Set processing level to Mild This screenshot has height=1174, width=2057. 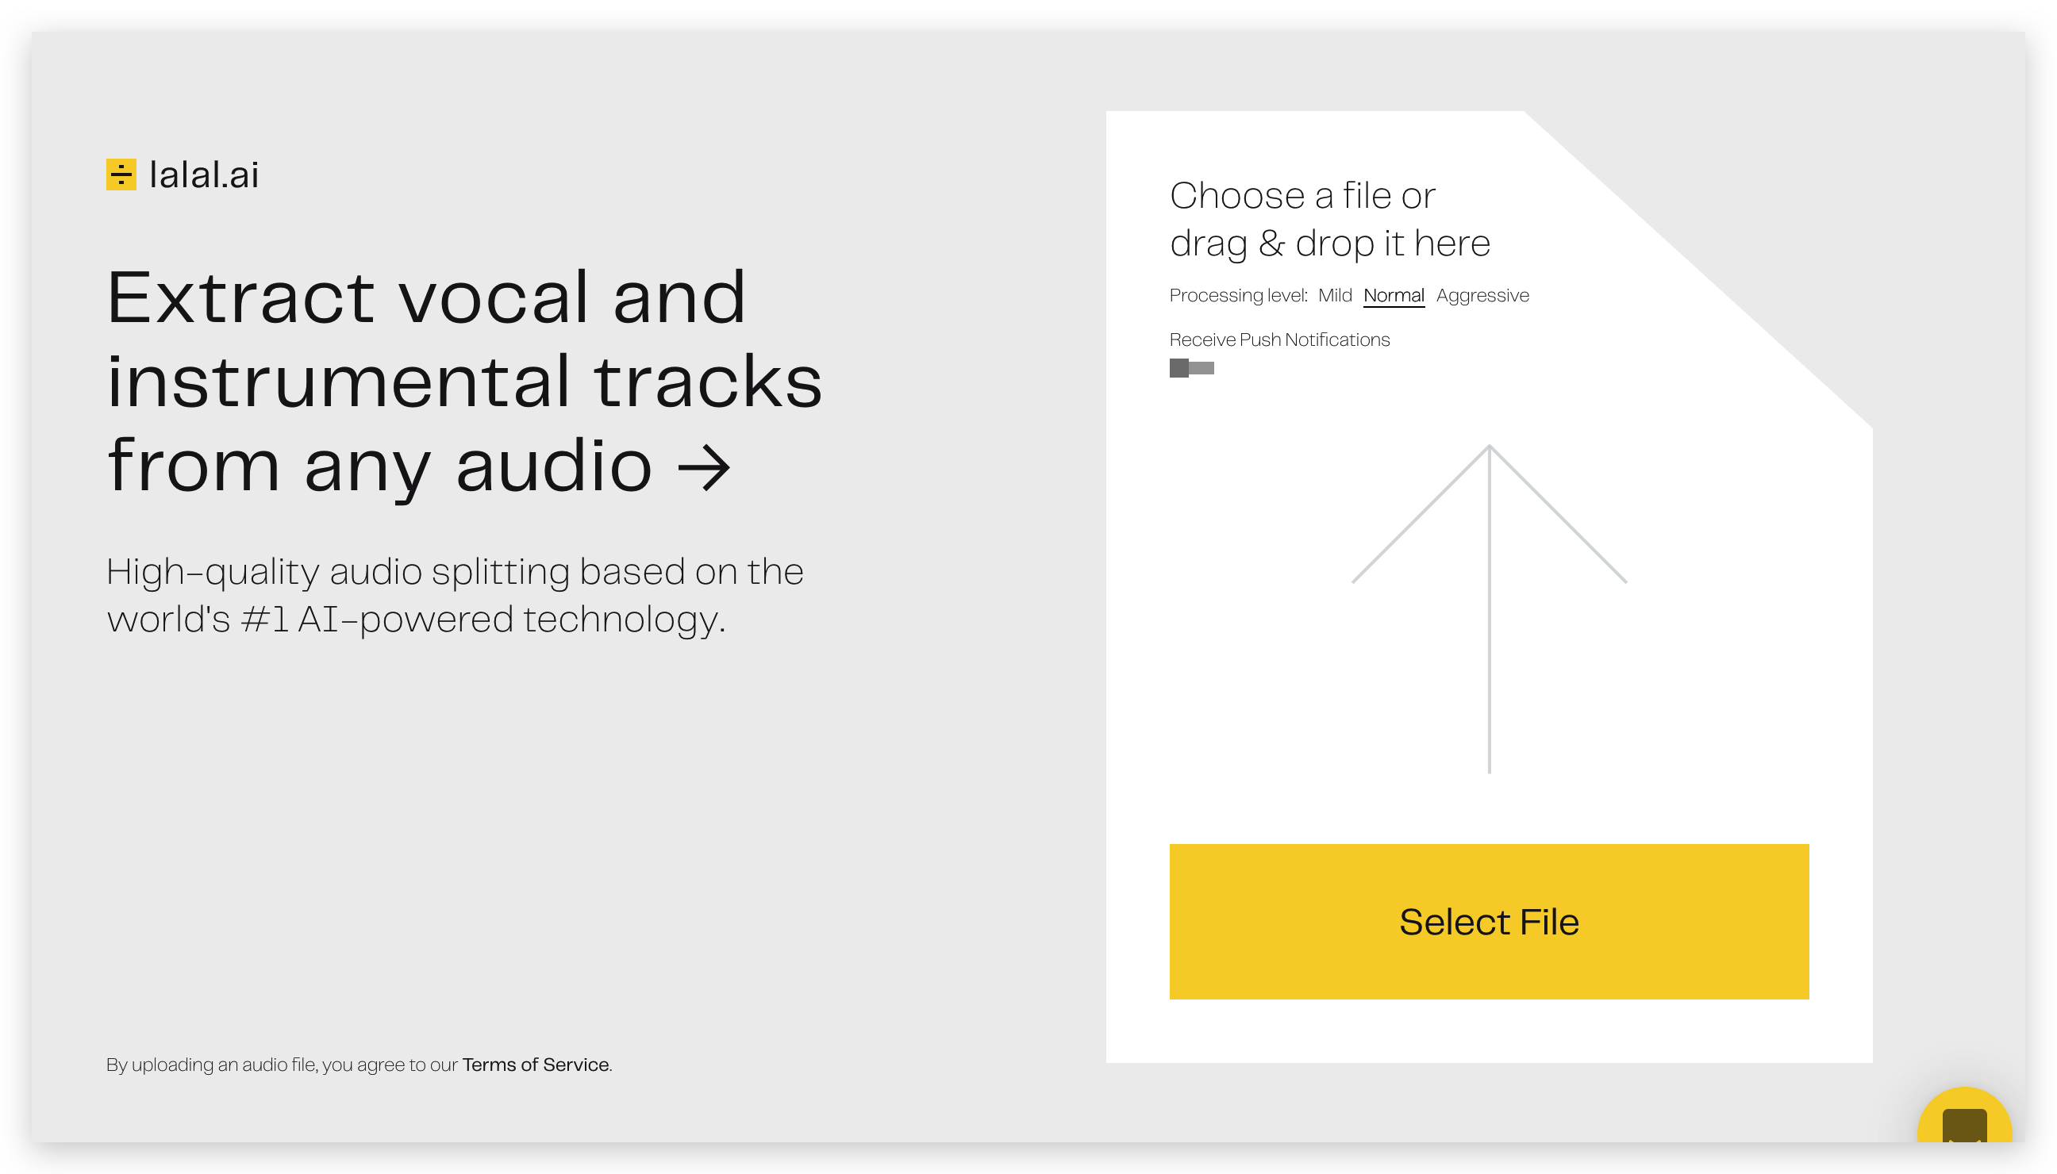(1334, 295)
